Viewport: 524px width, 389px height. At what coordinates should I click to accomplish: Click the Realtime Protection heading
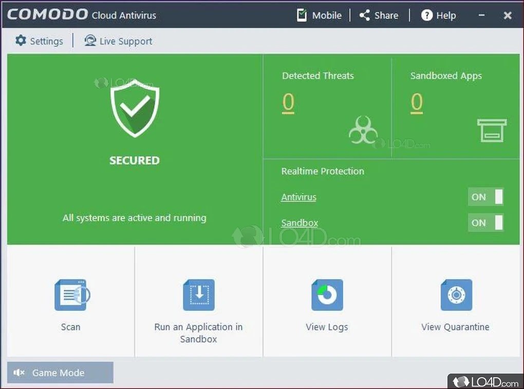pos(323,171)
